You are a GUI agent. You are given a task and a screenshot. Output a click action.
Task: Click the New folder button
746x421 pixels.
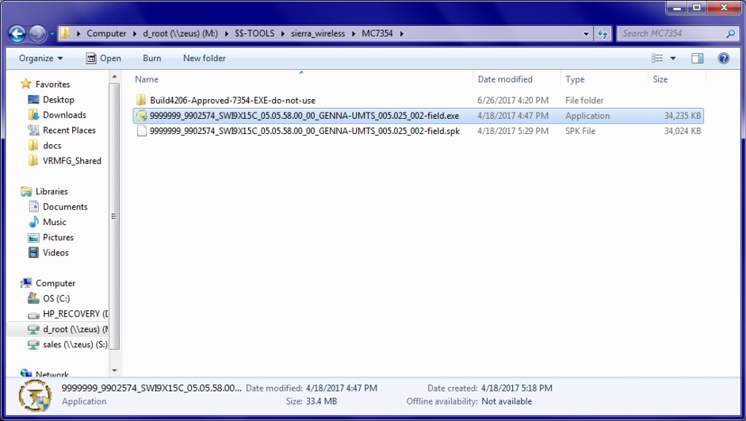pyautogui.click(x=204, y=58)
